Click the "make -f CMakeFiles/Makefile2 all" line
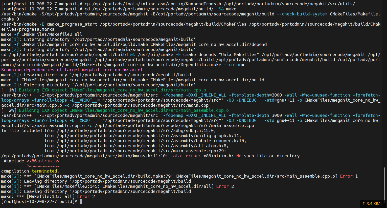Image resolution: width=387 pixels, height=208 pixels. [42, 34]
